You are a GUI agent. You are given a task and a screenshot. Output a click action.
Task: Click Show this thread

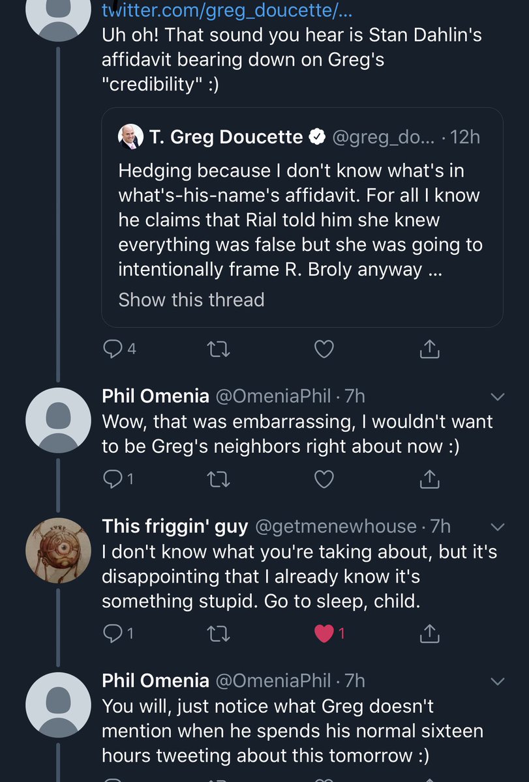(x=191, y=300)
